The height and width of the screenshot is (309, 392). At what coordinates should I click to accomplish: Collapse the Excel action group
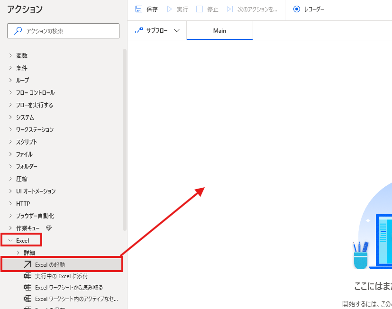pos(10,240)
